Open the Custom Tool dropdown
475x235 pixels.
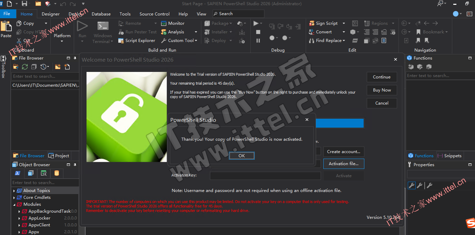196,41
